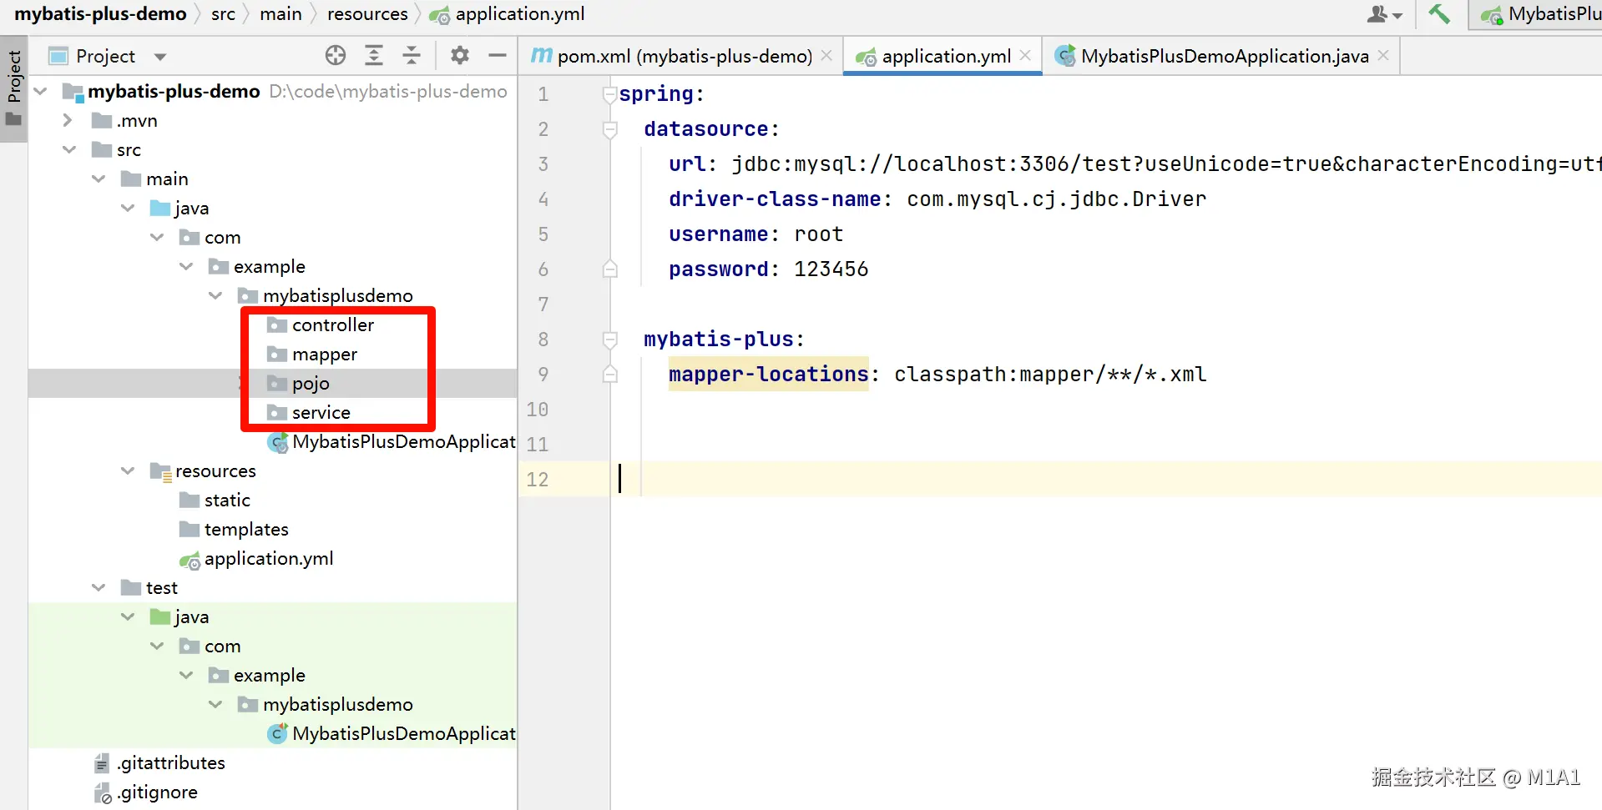
Task: Click the Expand All icon in Project panel
Action: click(374, 56)
